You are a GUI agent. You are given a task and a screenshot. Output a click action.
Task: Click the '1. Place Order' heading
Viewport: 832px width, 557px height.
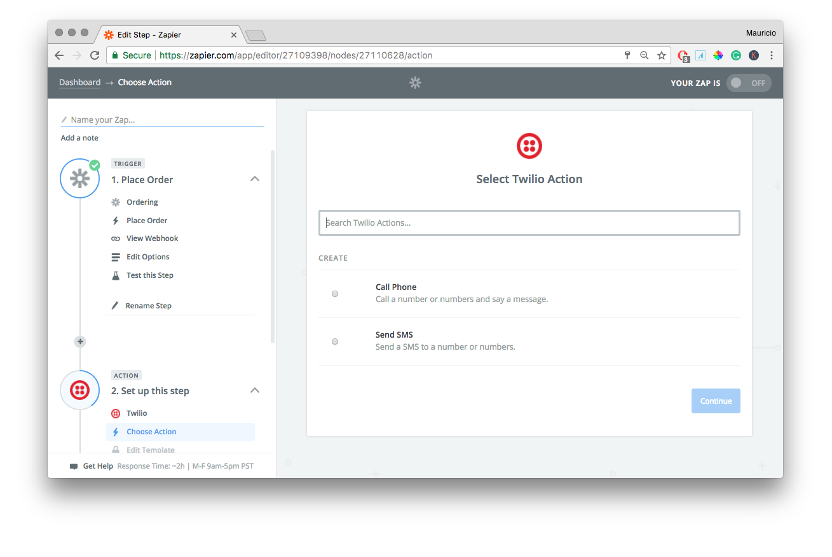142,180
